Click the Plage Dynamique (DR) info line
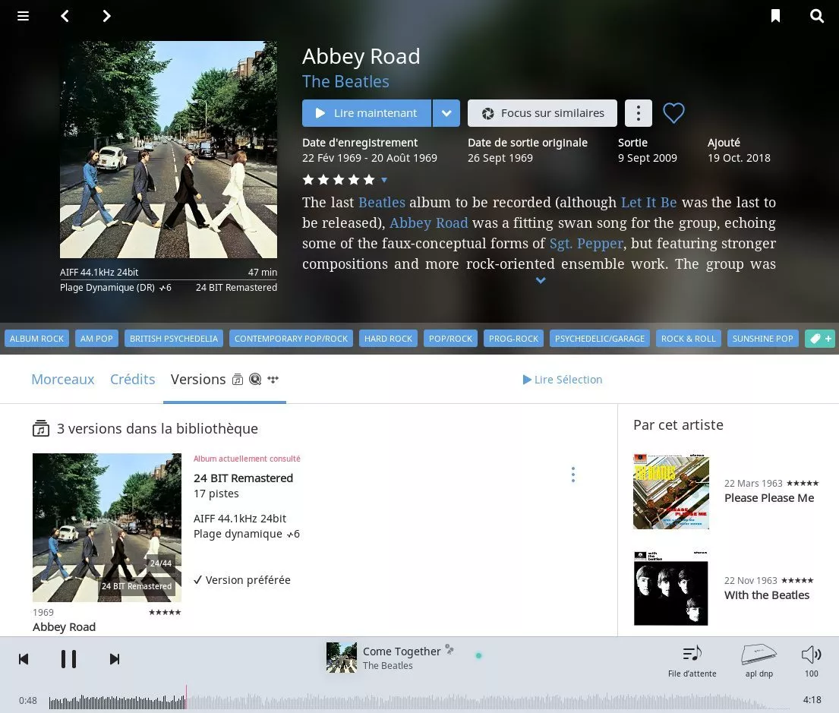Image resolution: width=839 pixels, height=713 pixels. 115,288
